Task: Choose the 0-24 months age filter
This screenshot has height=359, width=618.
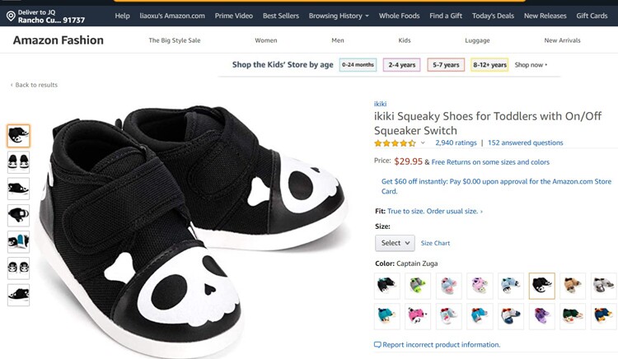Action: coord(358,65)
